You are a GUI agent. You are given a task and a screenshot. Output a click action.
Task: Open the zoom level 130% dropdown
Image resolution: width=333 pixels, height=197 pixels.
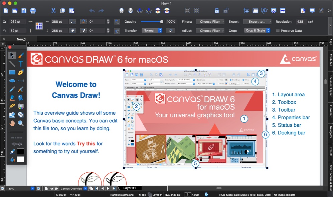click(x=32, y=188)
